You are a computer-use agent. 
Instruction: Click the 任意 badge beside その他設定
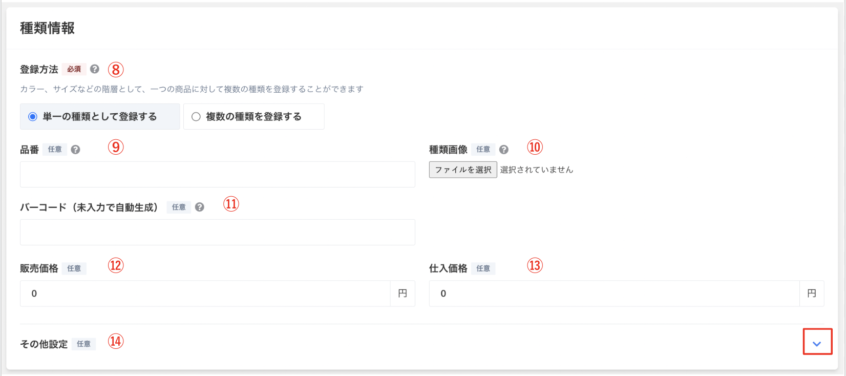[83, 344]
